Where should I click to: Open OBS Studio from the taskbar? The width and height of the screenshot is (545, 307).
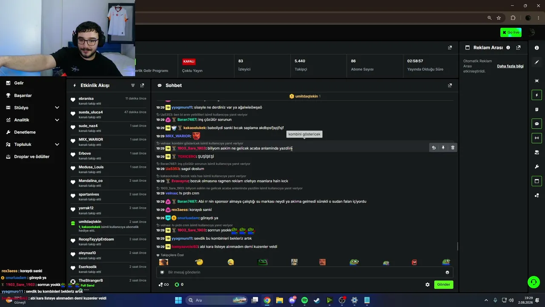[x=342, y=300]
